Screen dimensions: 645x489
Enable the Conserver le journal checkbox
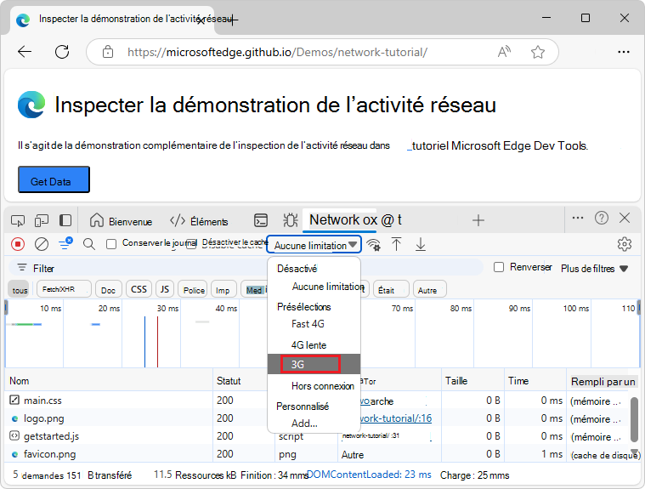point(111,244)
